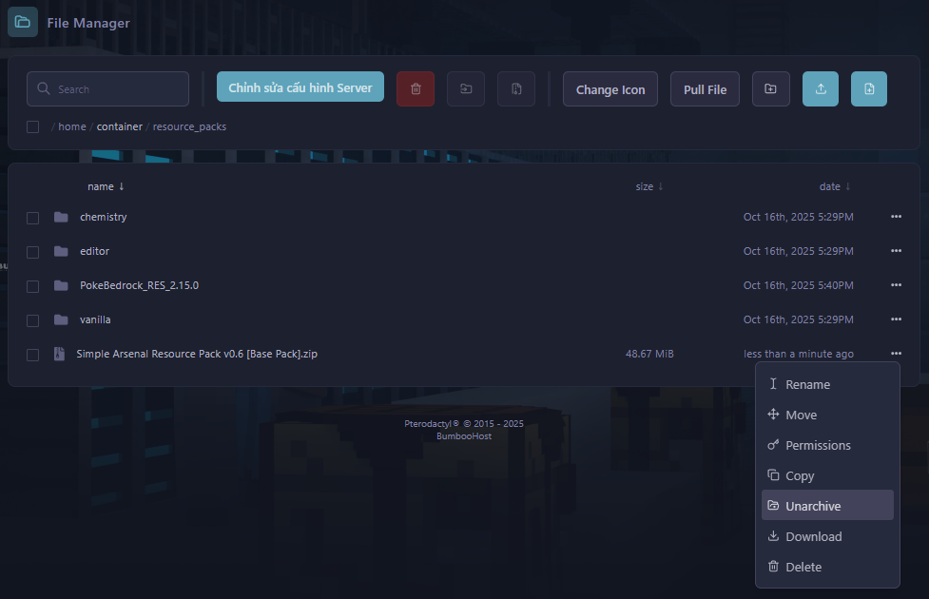Select the editor folder checkbox
The height and width of the screenshot is (599, 929).
pyautogui.click(x=32, y=252)
